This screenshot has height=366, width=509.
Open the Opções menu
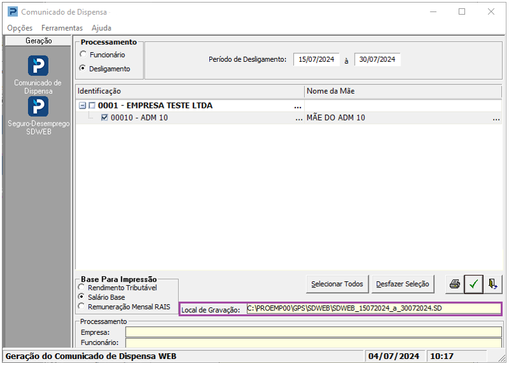tap(20, 28)
